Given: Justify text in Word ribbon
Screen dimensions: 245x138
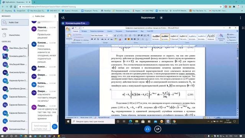Looking at the screenshot, I should click(x=134, y=39).
